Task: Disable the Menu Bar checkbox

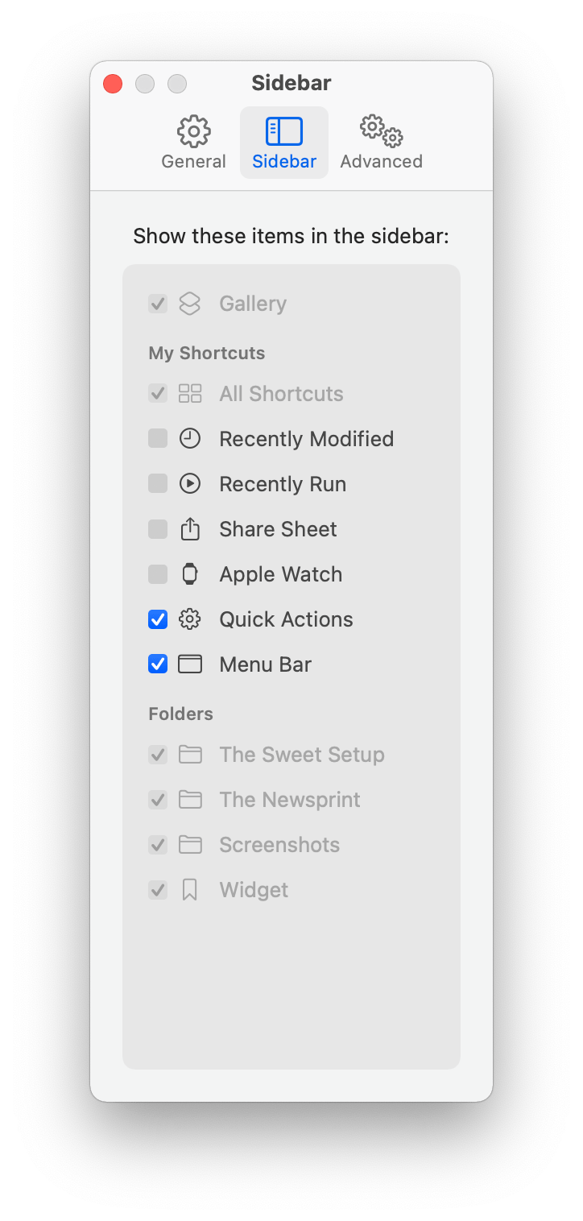Action: coord(158,664)
